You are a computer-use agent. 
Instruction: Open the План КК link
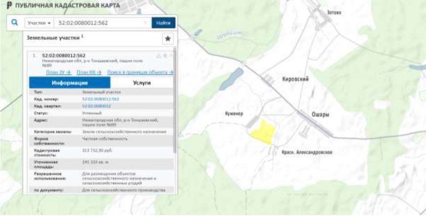click(89, 72)
